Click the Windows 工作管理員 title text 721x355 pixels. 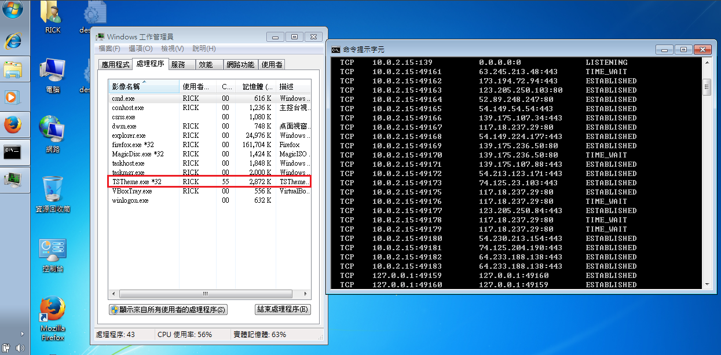(x=140, y=37)
